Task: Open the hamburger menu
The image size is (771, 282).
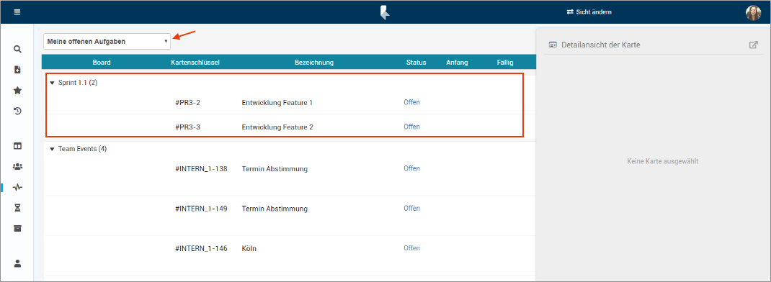Action: pyautogui.click(x=17, y=12)
